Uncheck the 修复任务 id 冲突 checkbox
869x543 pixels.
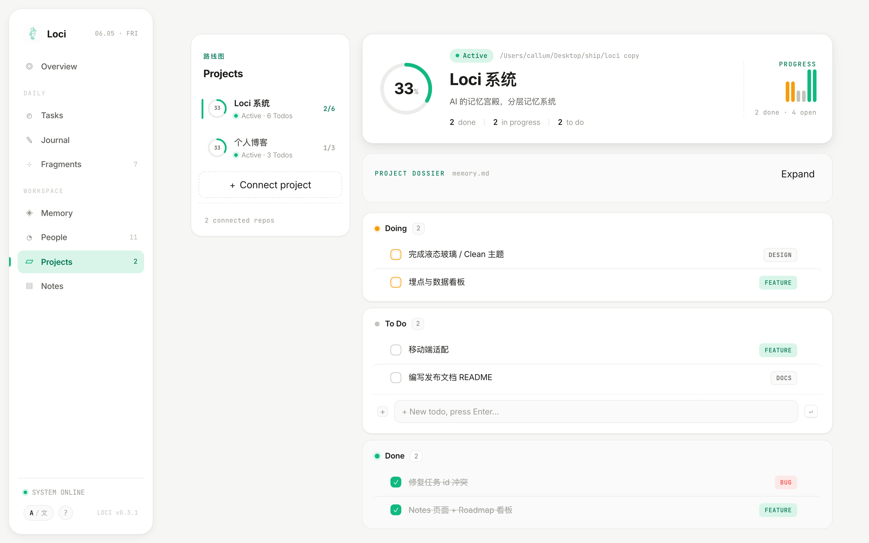(396, 482)
